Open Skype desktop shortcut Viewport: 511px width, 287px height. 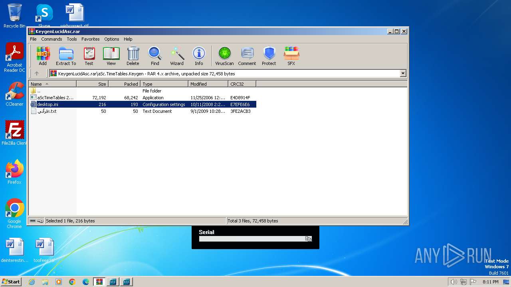[x=44, y=15]
